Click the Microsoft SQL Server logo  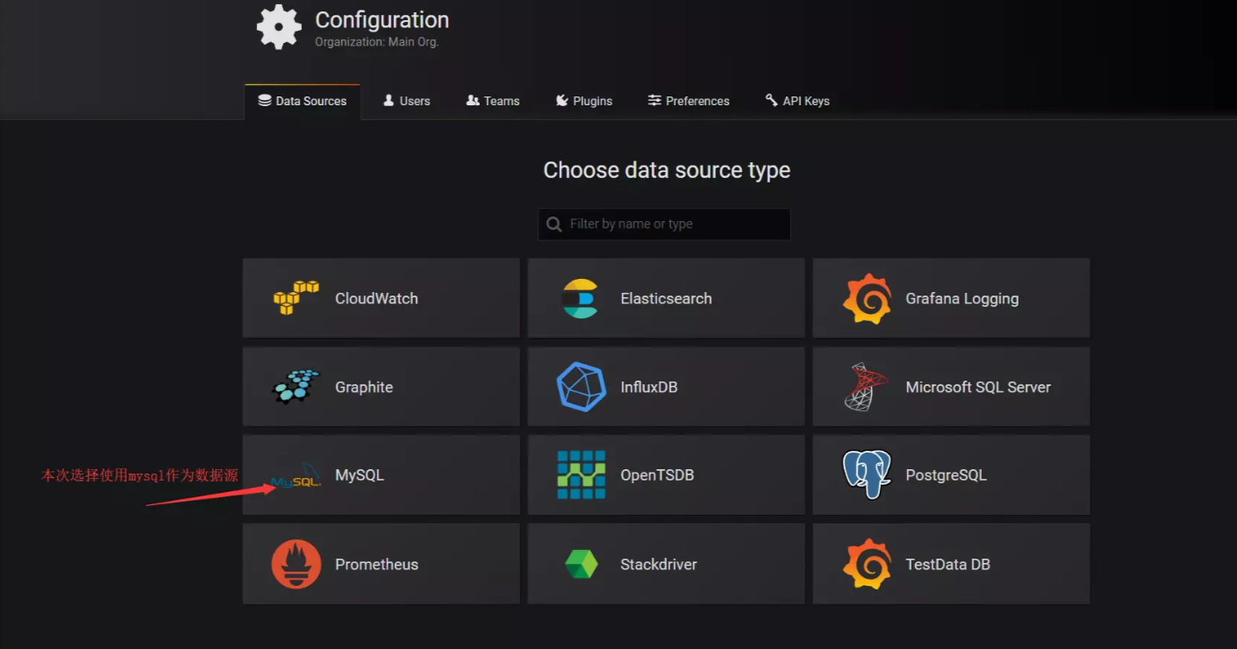867,387
